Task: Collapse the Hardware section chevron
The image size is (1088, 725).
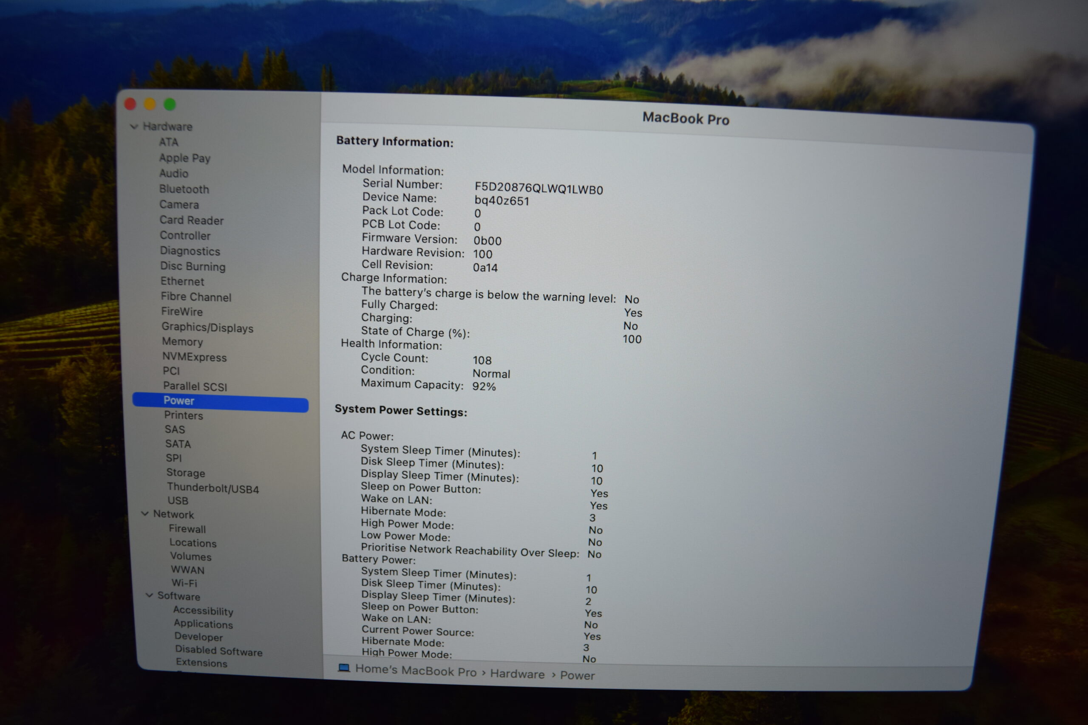Action: point(134,126)
